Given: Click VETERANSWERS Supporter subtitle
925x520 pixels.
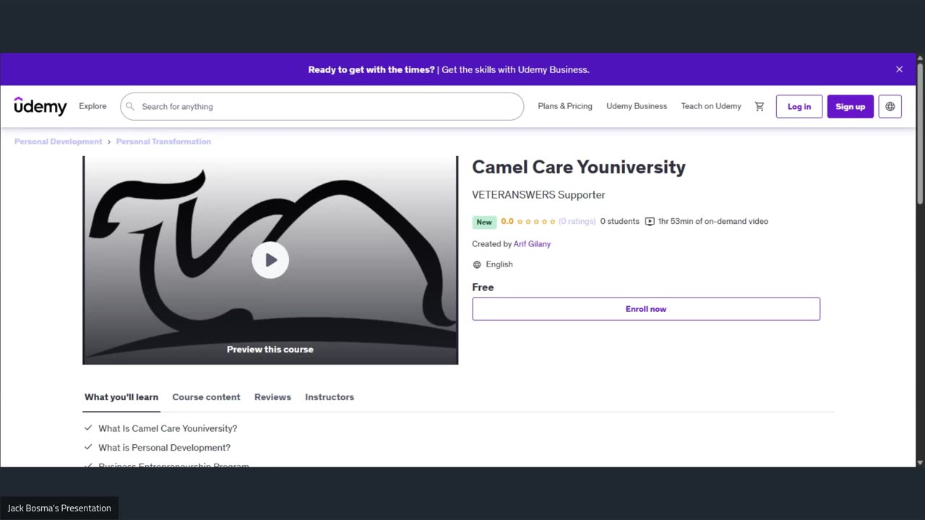Looking at the screenshot, I should (538, 195).
